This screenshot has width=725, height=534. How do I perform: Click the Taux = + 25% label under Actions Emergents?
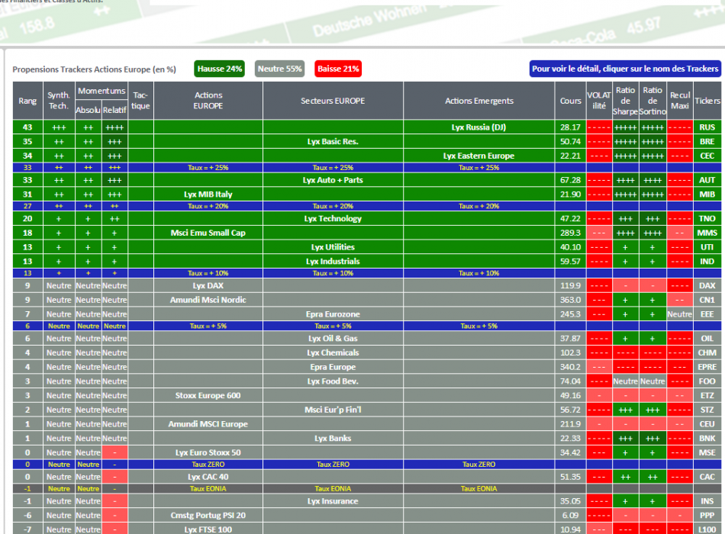(x=479, y=167)
